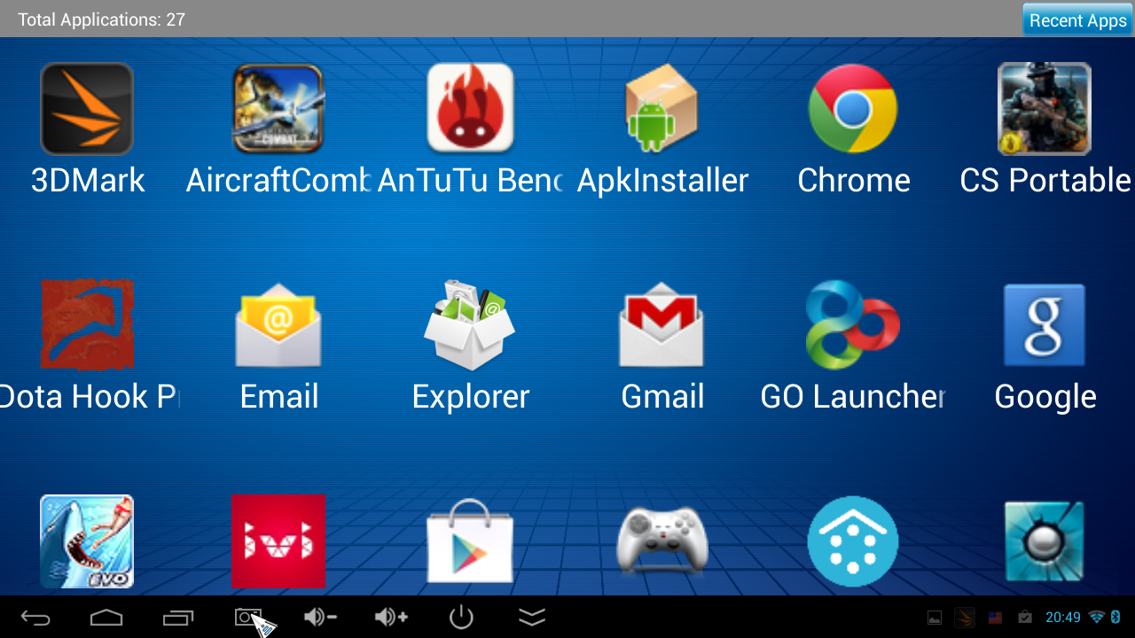Open the recent tasks overview button
This screenshot has height=638, width=1135.
(177, 617)
